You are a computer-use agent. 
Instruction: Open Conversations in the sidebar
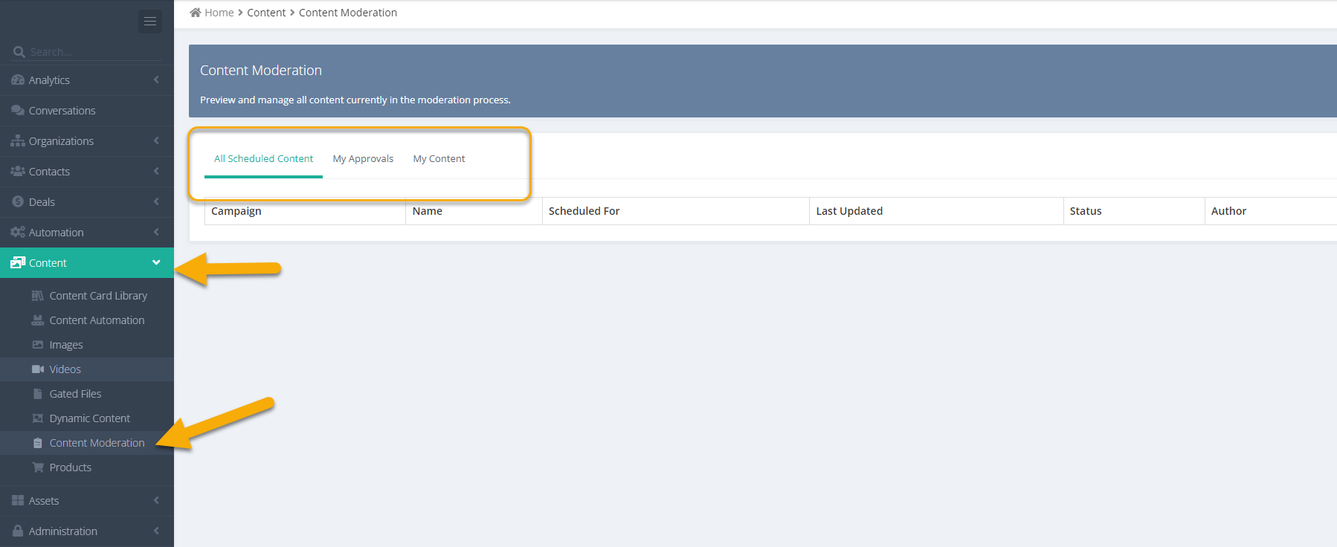[x=87, y=110]
